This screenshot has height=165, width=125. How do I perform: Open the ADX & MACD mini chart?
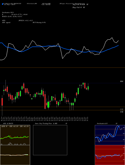click(15, 145)
